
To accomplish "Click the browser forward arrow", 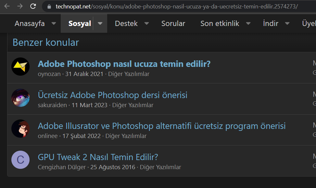I will (20, 6).
